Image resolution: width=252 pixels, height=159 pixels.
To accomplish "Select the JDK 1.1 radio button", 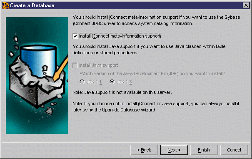I will coord(82,82).
